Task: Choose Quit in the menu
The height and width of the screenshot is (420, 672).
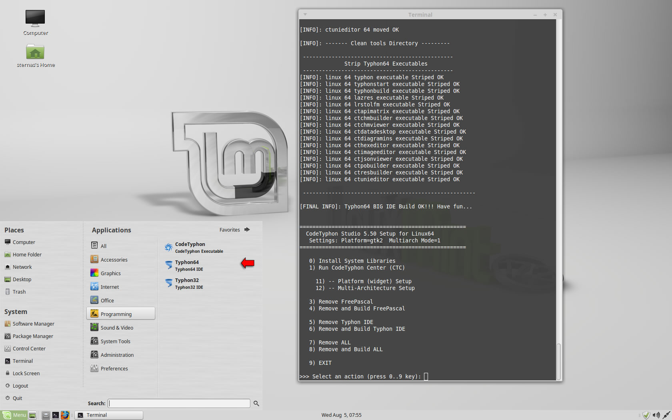Action: click(14, 398)
